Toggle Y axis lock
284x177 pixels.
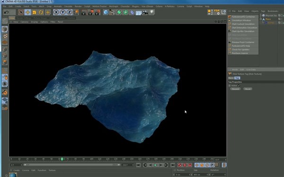click(62, 12)
